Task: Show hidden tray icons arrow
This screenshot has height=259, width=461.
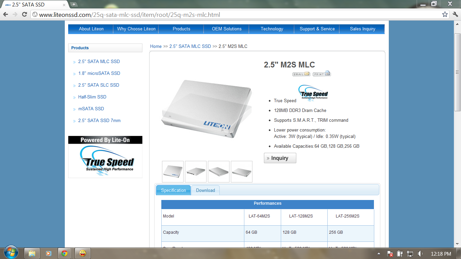Action: [379, 254]
